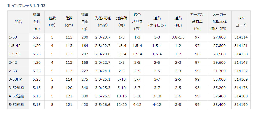This screenshot has width=258, height=115.
Task: Click the 品名 column header
Action: click(18, 22)
